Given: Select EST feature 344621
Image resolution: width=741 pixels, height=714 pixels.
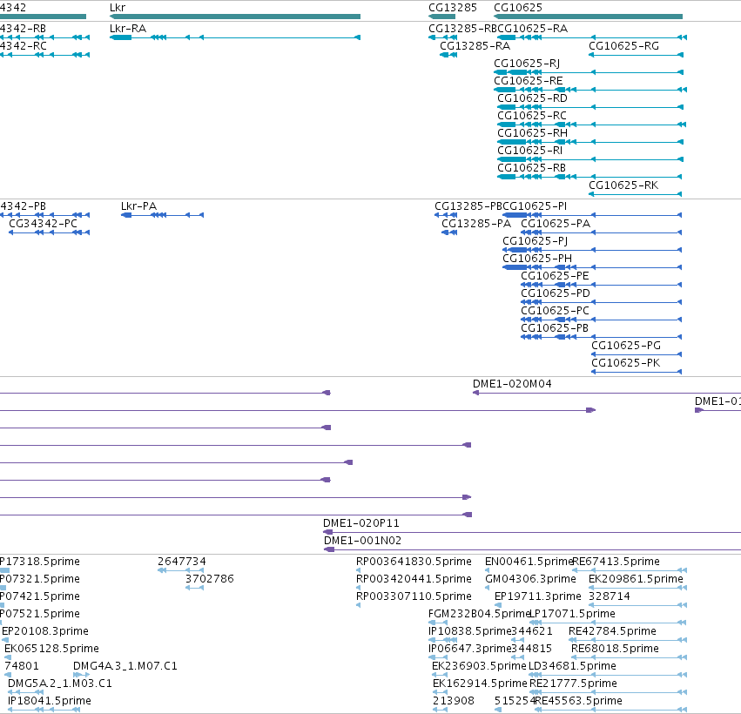Looking at the screenshot, I should pos(518,640).
